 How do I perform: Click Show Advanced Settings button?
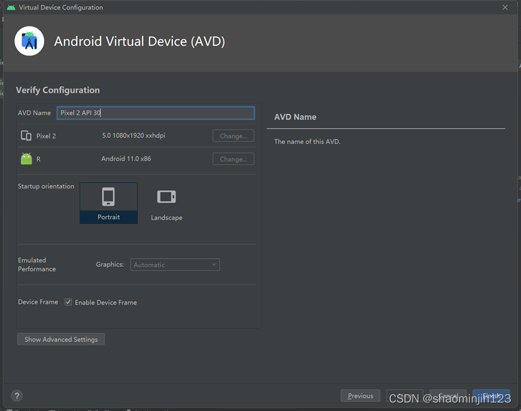pyautogui.click(x=61, y=339)
